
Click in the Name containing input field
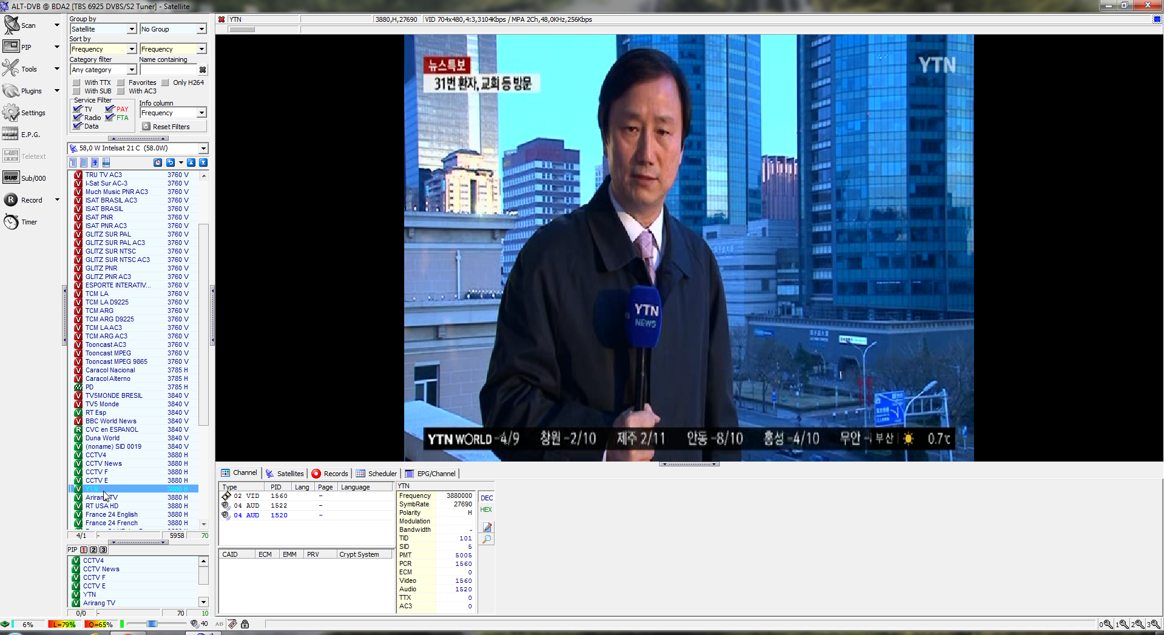(x=168, y=70)
